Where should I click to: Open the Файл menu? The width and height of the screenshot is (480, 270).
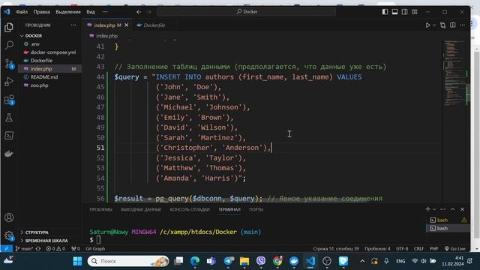pos(22,12)
